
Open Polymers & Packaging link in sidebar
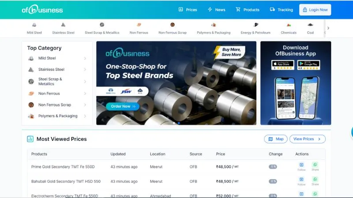pos(58,116)
